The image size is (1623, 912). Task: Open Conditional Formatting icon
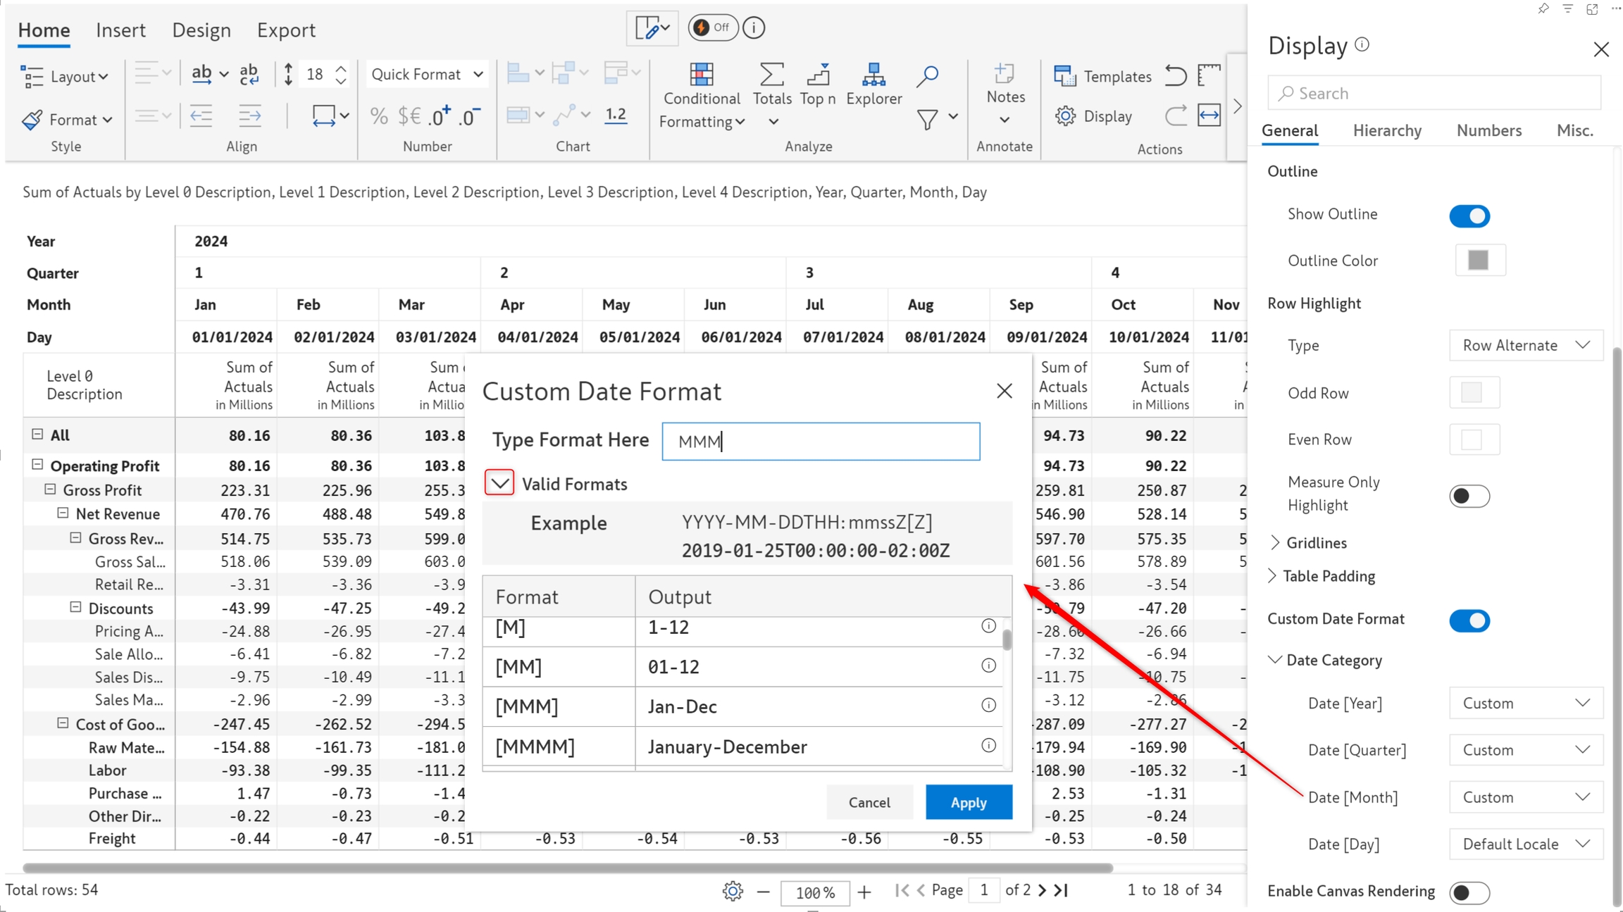tap(701, 74)
